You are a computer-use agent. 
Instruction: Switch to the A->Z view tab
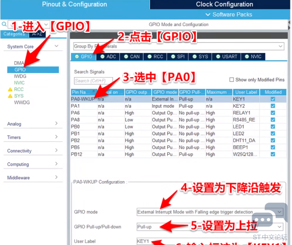37,34
